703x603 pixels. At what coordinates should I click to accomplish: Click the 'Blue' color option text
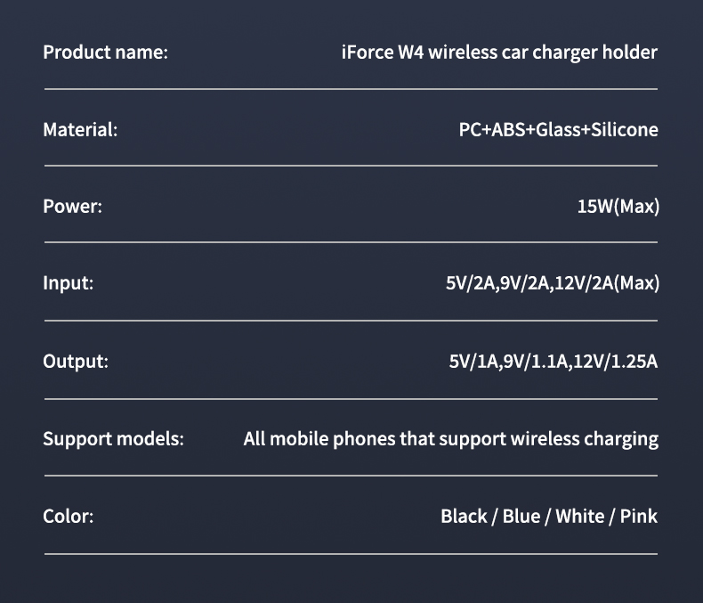coord(521,517)
